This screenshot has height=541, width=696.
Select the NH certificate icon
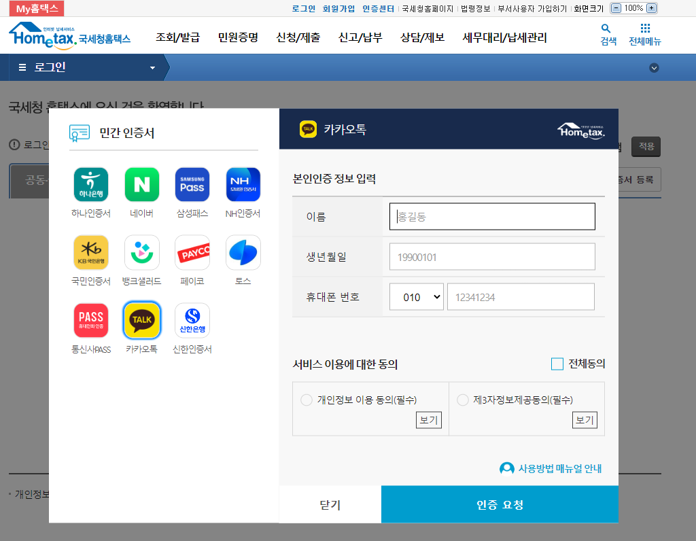pos(243,184)
